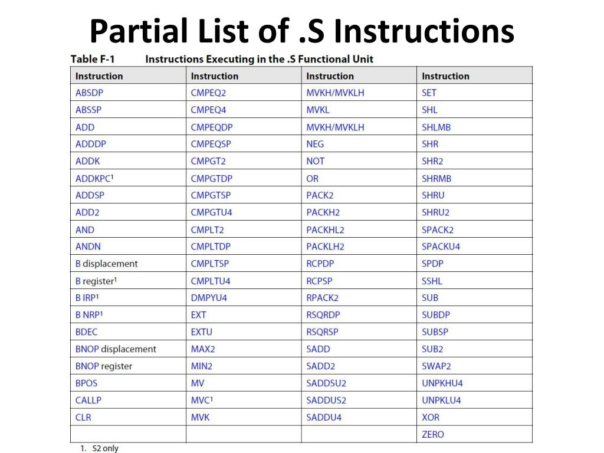Open the B displacement entry
Viewport: 604px width, 453px height.
(106, 264)
